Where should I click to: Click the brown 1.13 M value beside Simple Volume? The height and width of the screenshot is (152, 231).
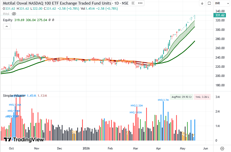[42, 96]
